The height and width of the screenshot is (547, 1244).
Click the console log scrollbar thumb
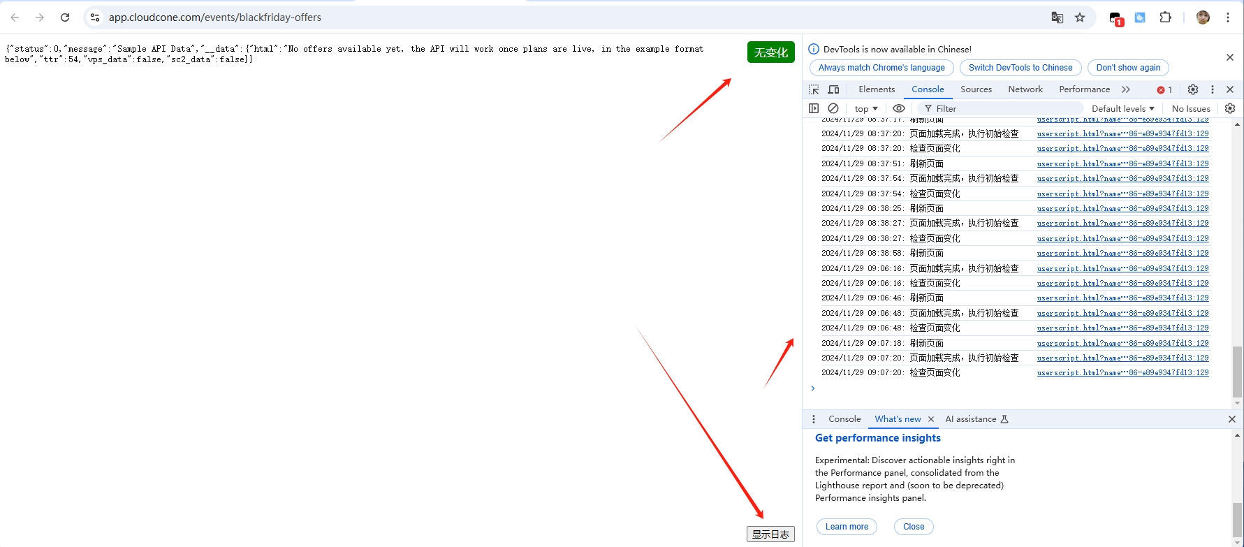tap(1237, 372)
